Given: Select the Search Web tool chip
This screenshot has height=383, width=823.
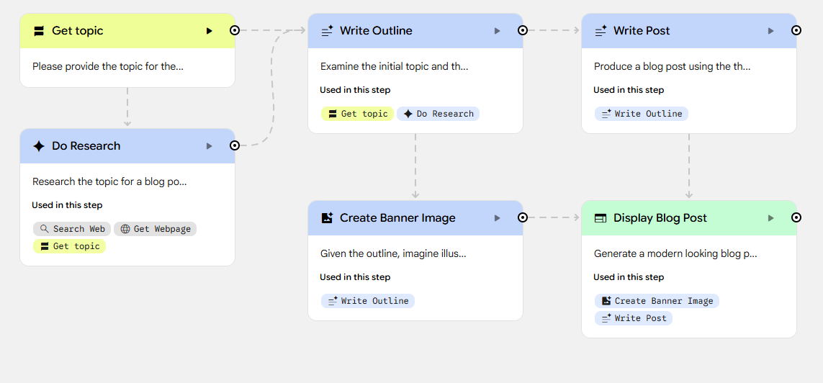Looking at the screenshot, I should point(72,229).
